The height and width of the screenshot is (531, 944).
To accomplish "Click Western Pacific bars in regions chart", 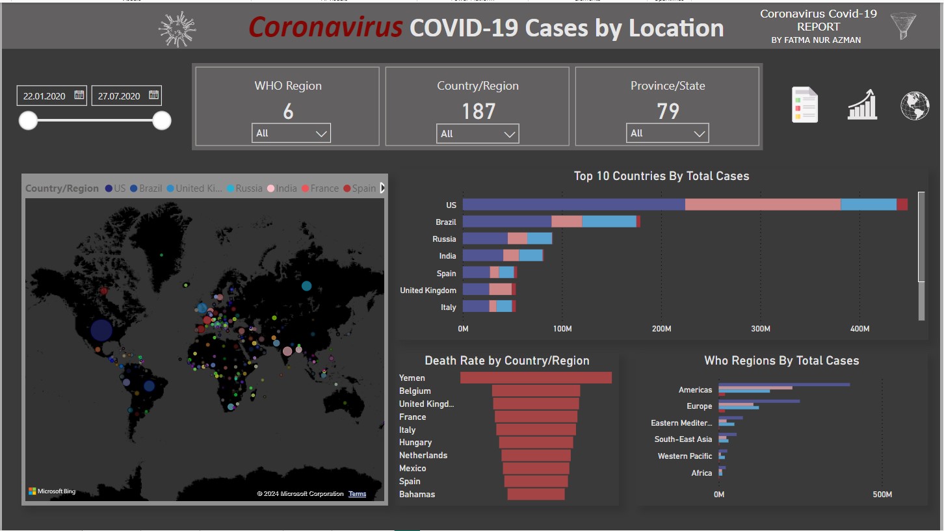I will coord(723,456).
